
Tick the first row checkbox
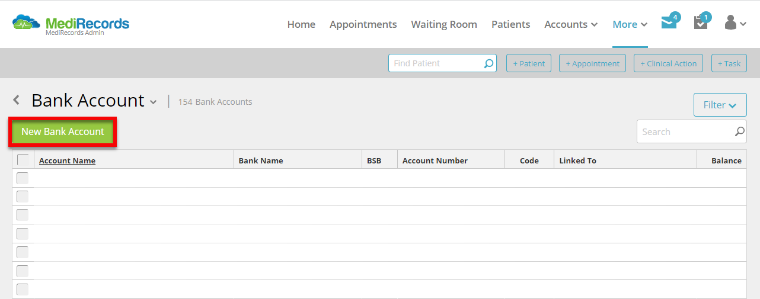pos(23,178)
